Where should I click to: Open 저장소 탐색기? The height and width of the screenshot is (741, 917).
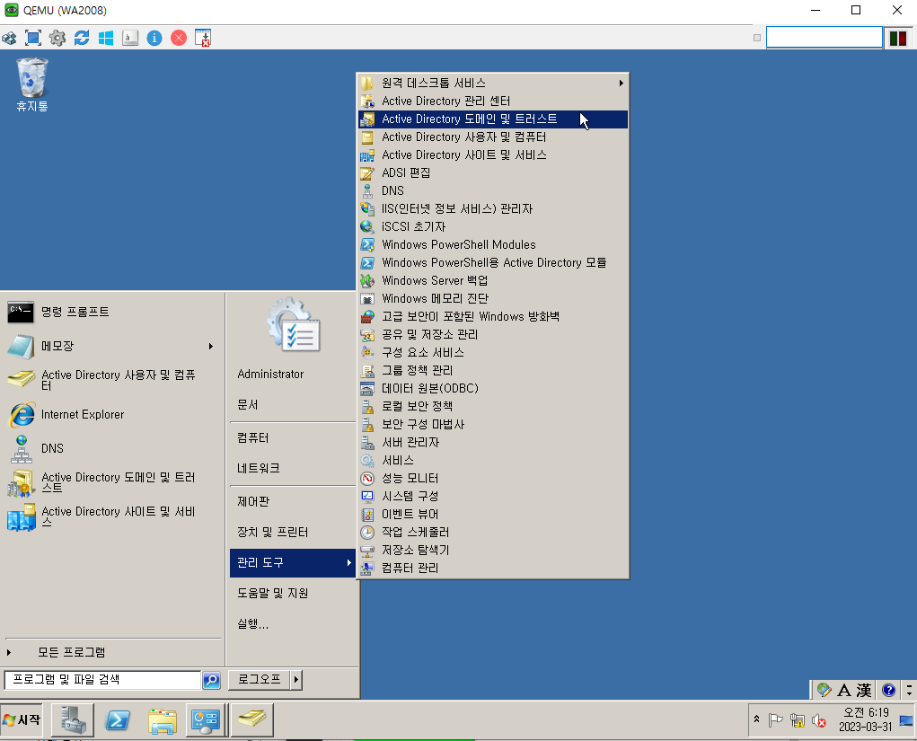(493, 551)
